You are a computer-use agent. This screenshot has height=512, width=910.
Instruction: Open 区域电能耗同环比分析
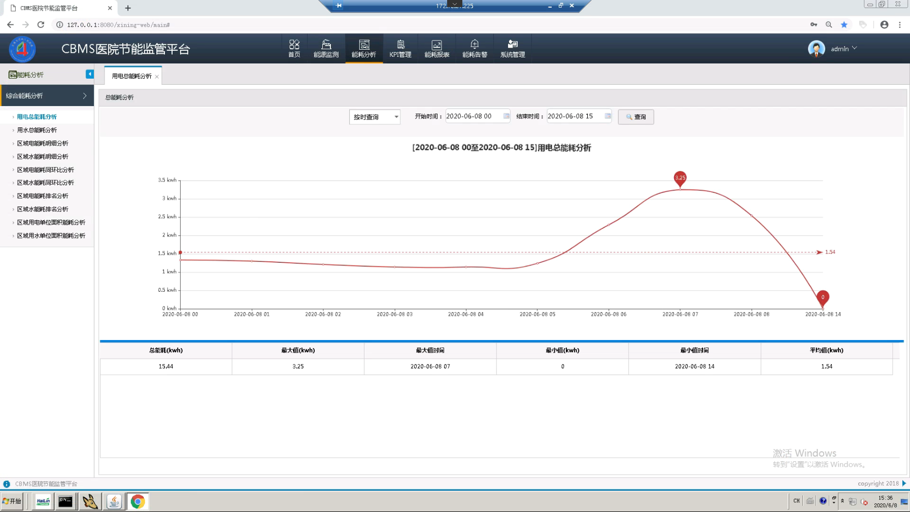tap(45, 170)
